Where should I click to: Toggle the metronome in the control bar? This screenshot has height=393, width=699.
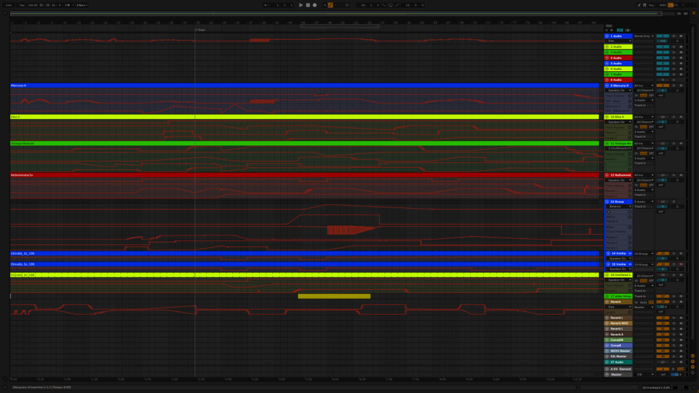tap(67, 5)
